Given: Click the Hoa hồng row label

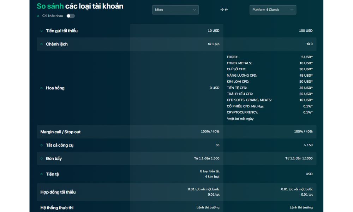Looking at the screenshot, I should point(55,88).
